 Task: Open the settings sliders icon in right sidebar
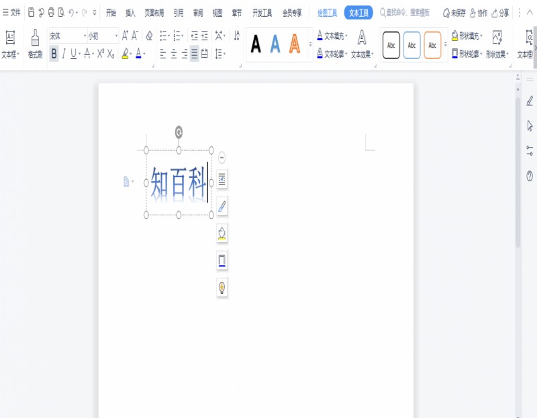pyautogui.click(x=530, y=151)
